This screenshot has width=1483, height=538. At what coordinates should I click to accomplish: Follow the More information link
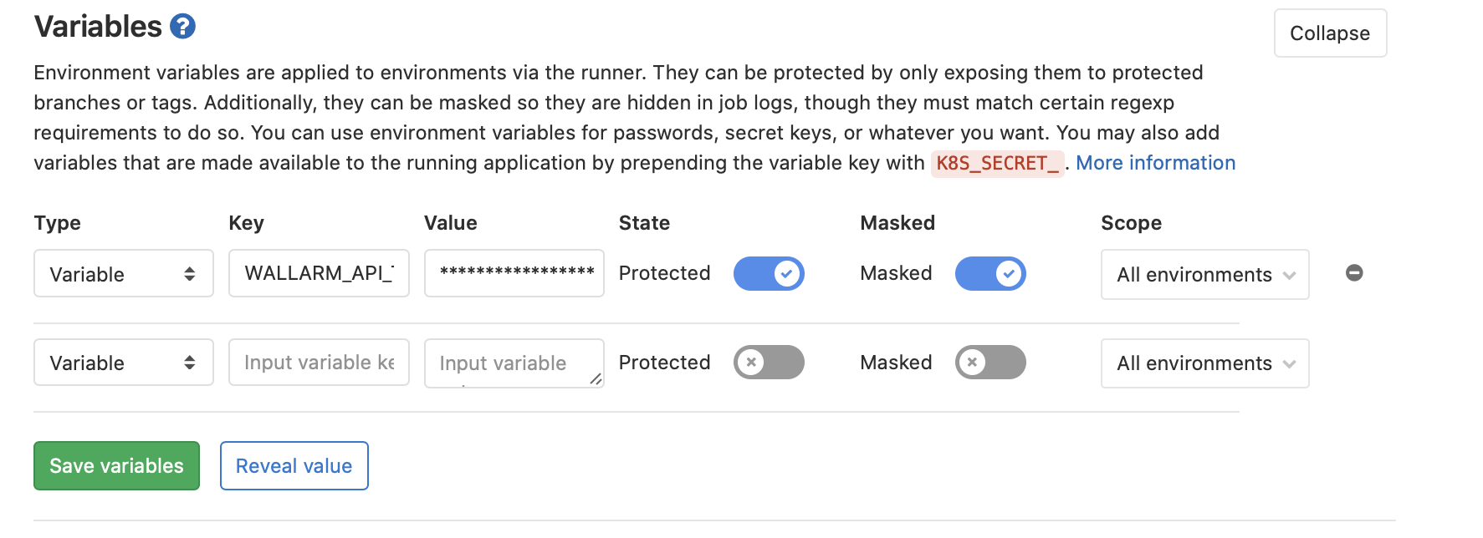[1156, 162]
